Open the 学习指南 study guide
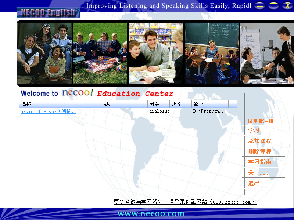294x220 pixels. (x=260, y=162)
